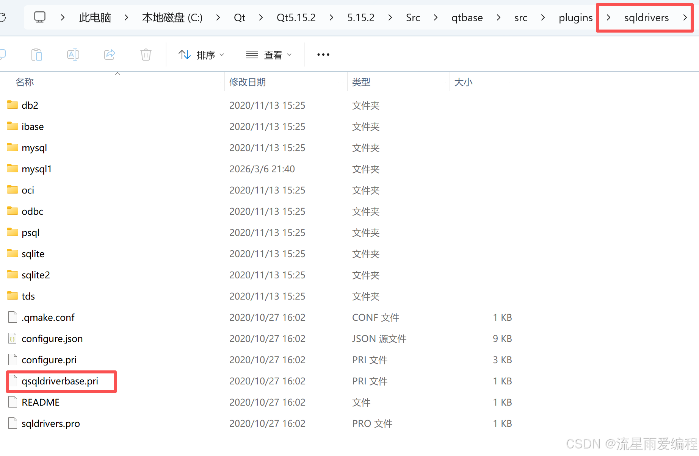
Task: Click the configure.json file name
Action: 52,339
